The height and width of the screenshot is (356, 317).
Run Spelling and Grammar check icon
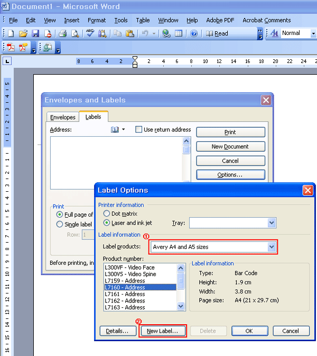pos(90,33)
